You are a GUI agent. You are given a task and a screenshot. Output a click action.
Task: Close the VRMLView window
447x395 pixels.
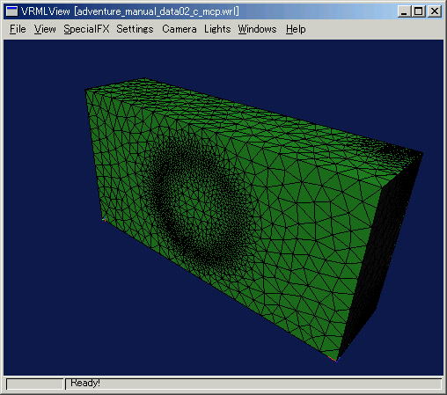click(x=434, y=11)
